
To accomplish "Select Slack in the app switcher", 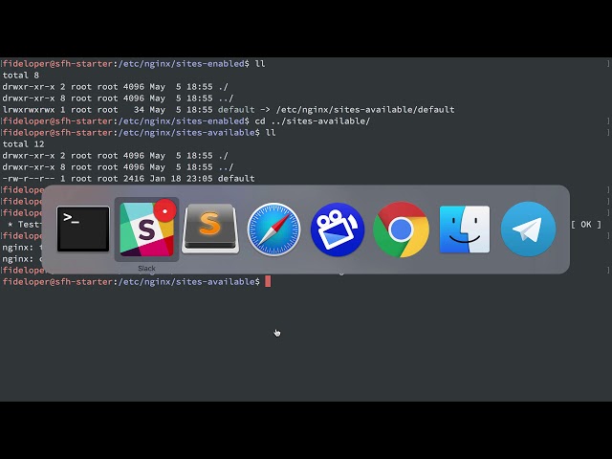I will pyautogui.click(x=146, y=229).
